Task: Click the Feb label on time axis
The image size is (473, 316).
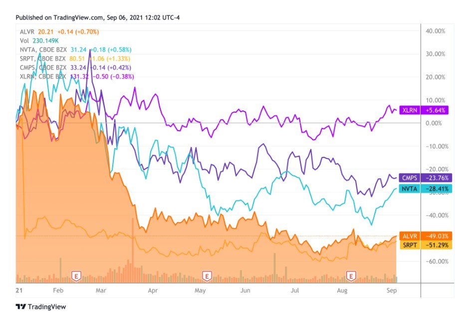Action: (x=58, y=291)
